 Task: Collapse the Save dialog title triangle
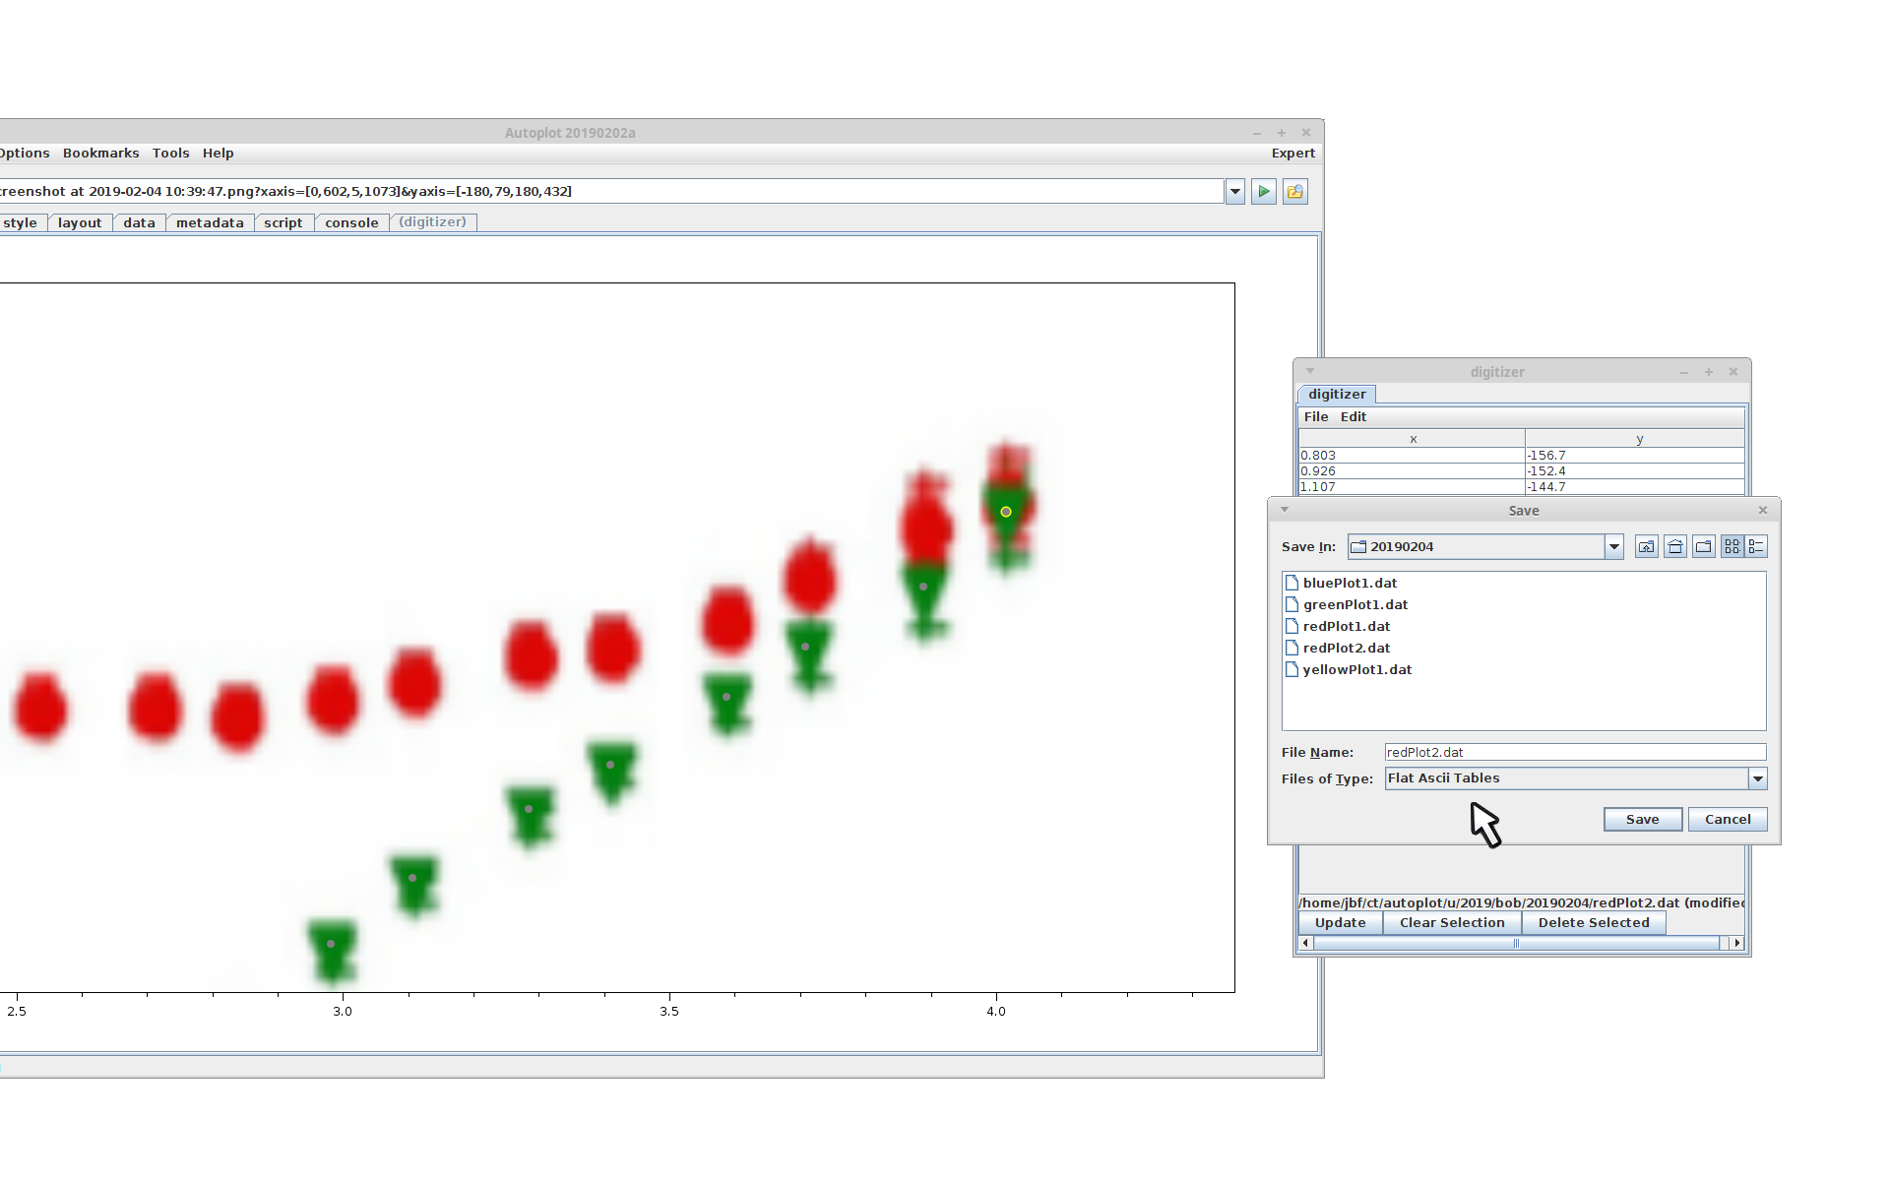1284,510
